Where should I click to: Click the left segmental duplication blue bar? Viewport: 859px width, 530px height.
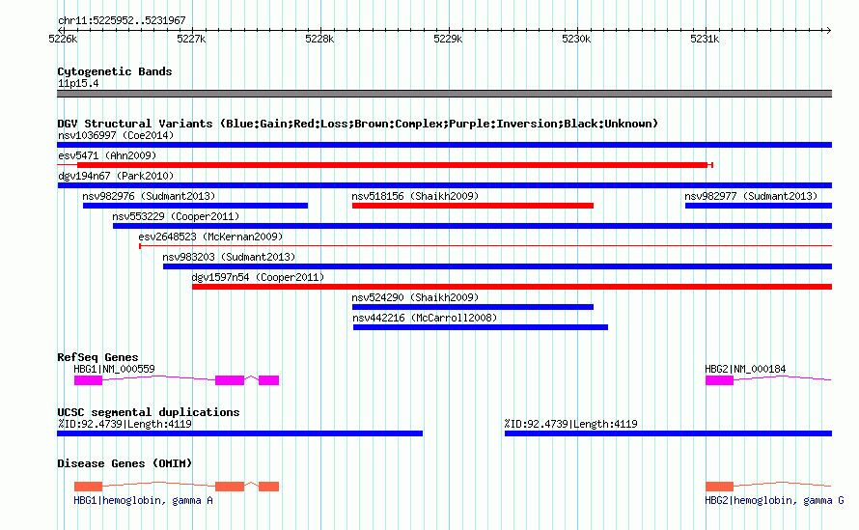240,433
